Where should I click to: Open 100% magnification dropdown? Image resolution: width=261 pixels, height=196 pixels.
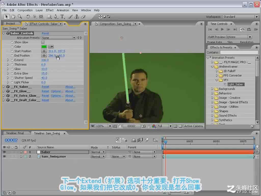tap(103, 126)
